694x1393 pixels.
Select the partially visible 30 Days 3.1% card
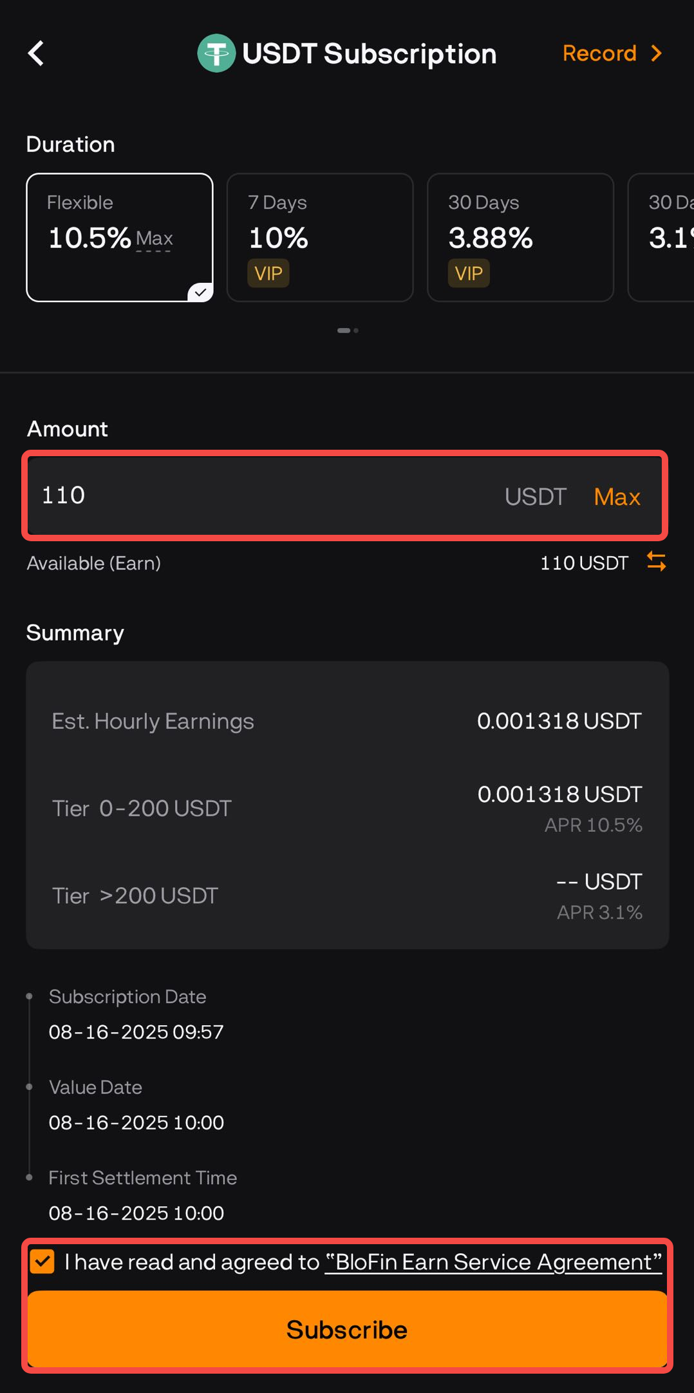click(x=661, y=237)
